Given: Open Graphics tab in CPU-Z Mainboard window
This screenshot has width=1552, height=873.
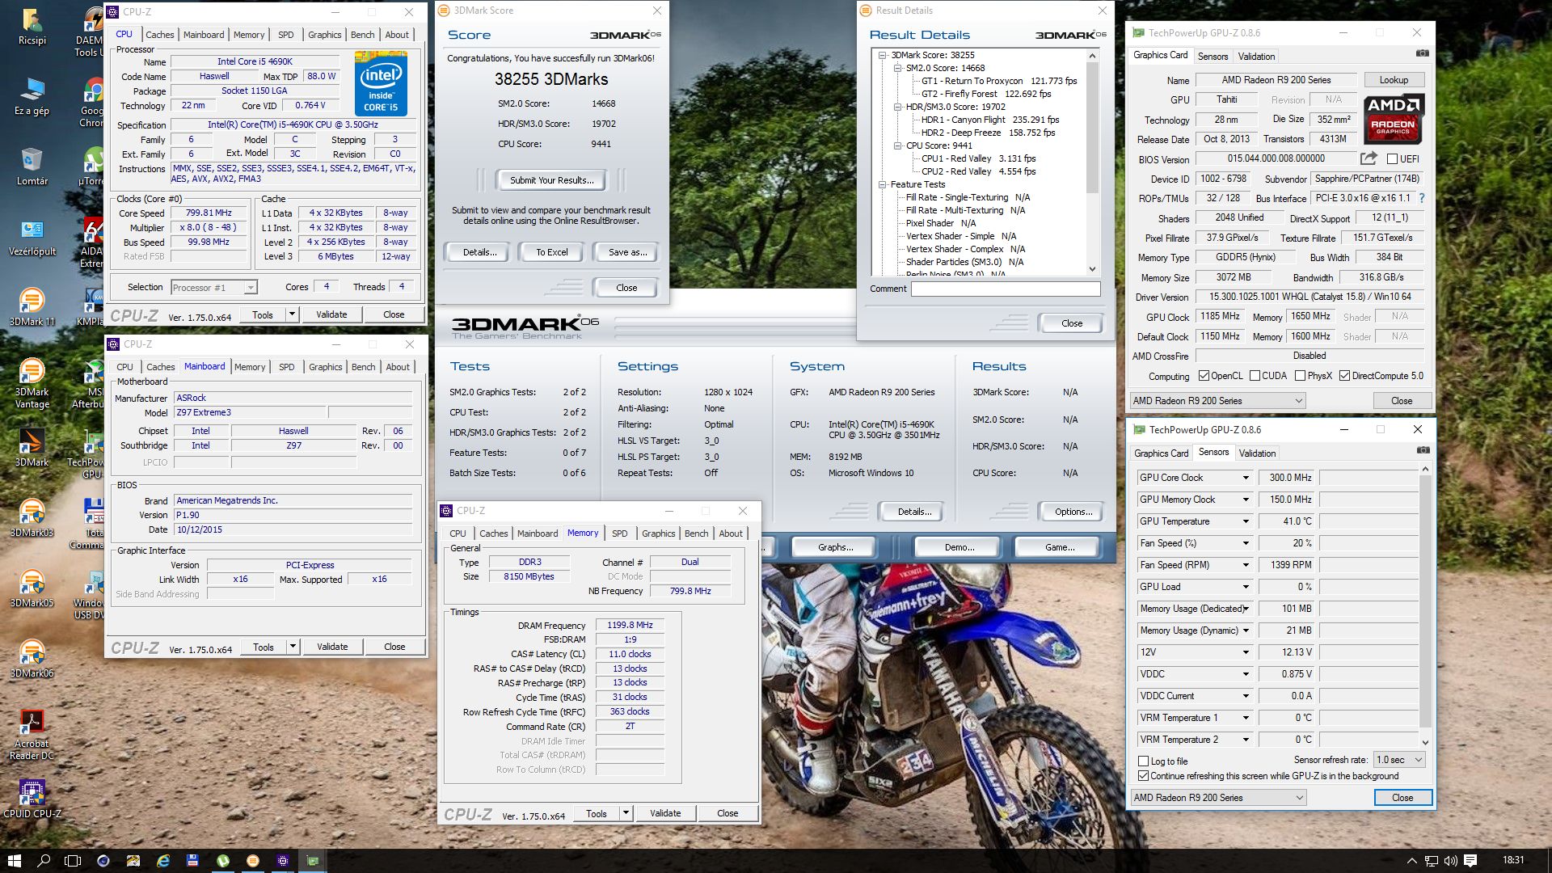Looking at the screenshot, I should pos(325,367).
